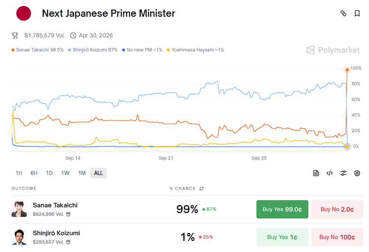The image size is (369, 252).
Task: Click refresh icon next to % Chance
Action: click(x=201, y=189)
